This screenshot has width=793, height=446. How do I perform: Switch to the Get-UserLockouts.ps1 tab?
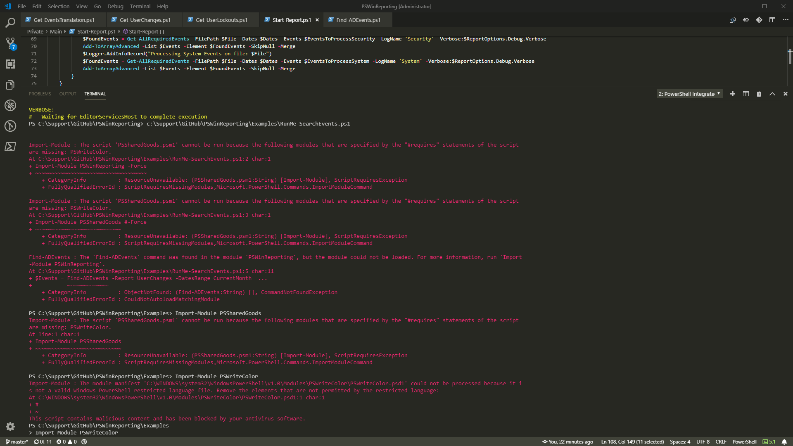pyautogui.click(x=221, y=19)
